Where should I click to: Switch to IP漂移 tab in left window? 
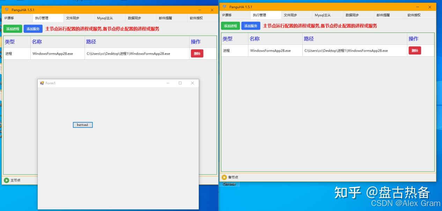tap(10, 18)
